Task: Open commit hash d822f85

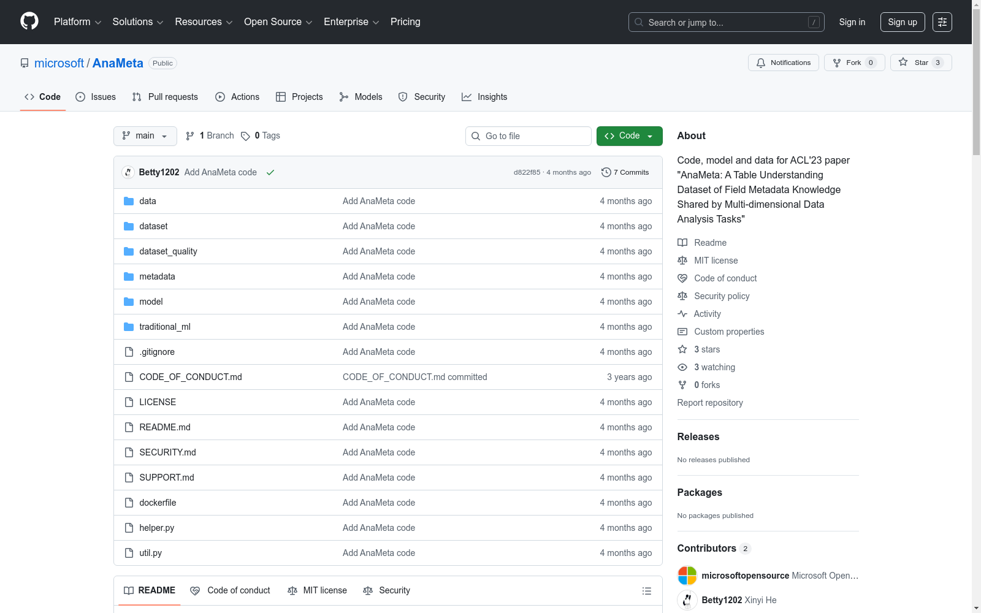Action: (527, 172)
